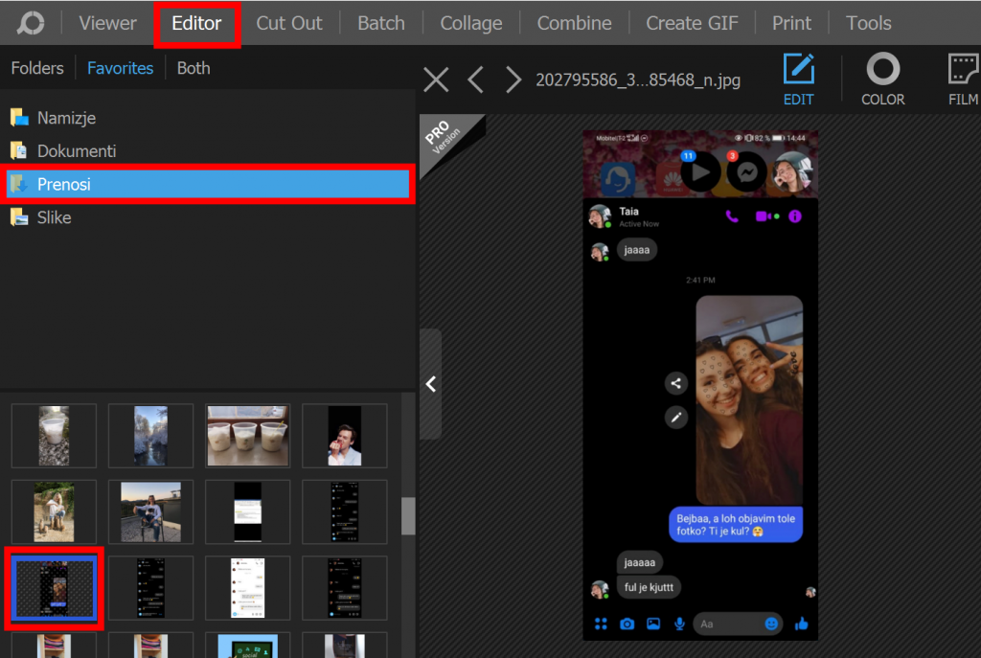The width and height of the screenshot is (981, 658).
Task: Open the white chat screenshot thumbnail
Action: click(248, 588)
